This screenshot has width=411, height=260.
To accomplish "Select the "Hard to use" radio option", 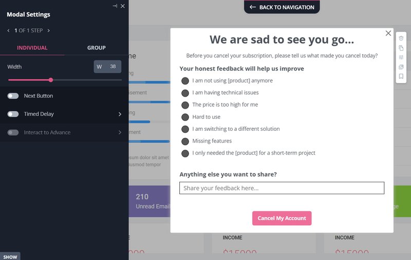I will [x=185, y=117].
